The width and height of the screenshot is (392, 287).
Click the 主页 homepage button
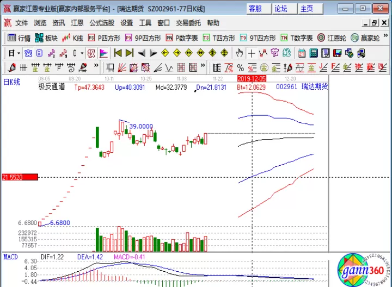pyautogui.click(x=310, y=9)
